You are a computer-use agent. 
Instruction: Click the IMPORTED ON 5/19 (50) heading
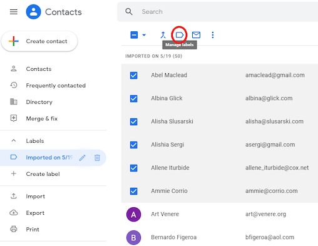click(154, 56)
